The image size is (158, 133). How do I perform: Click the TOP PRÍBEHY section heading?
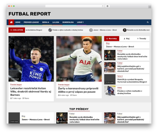(x=79, y=109)
